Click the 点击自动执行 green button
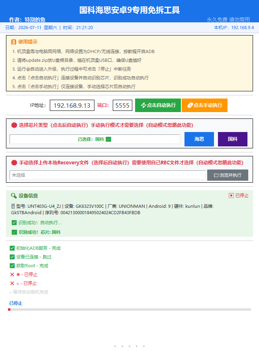 158,105
